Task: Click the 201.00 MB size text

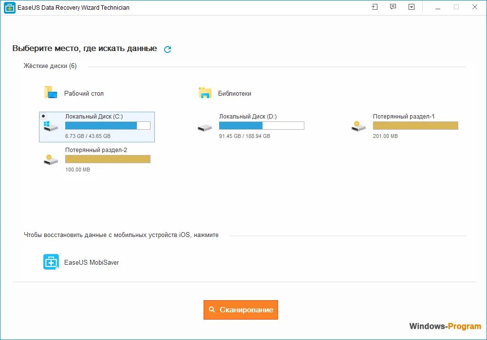Action: [x=385, y=136]
